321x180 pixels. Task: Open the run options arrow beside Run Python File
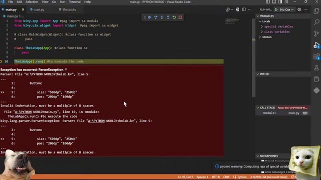(232, 9)
